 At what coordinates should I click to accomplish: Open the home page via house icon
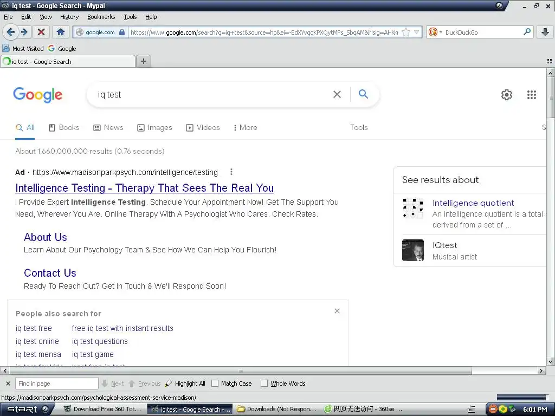point(61,32)
